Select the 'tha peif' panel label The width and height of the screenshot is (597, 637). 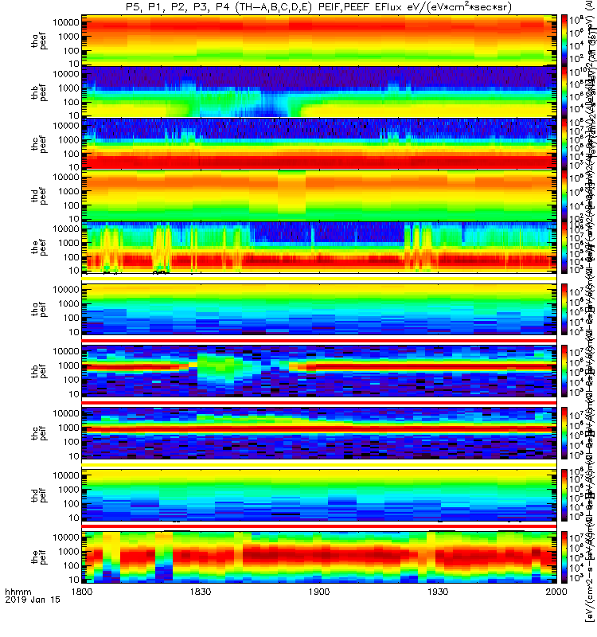(39, 309)
